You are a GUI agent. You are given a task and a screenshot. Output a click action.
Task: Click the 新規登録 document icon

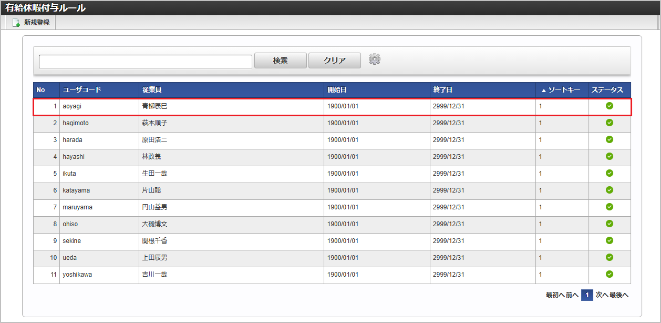[x=16, y=23]
